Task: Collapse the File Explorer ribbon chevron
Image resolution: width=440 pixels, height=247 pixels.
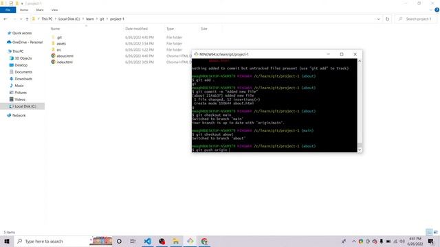Action: click(430, 10)
